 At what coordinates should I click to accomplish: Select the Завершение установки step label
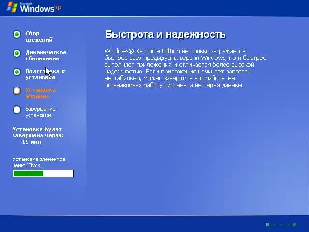tap(40, 112)
